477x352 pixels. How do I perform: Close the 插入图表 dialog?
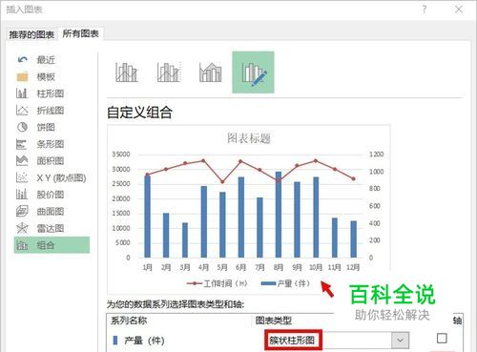pos(459,10)
